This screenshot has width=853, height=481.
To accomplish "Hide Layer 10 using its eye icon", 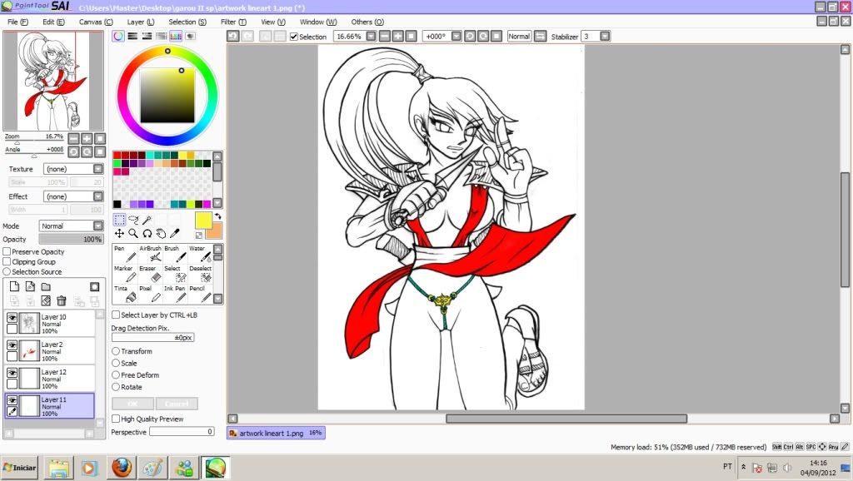I will click(12, 317).
